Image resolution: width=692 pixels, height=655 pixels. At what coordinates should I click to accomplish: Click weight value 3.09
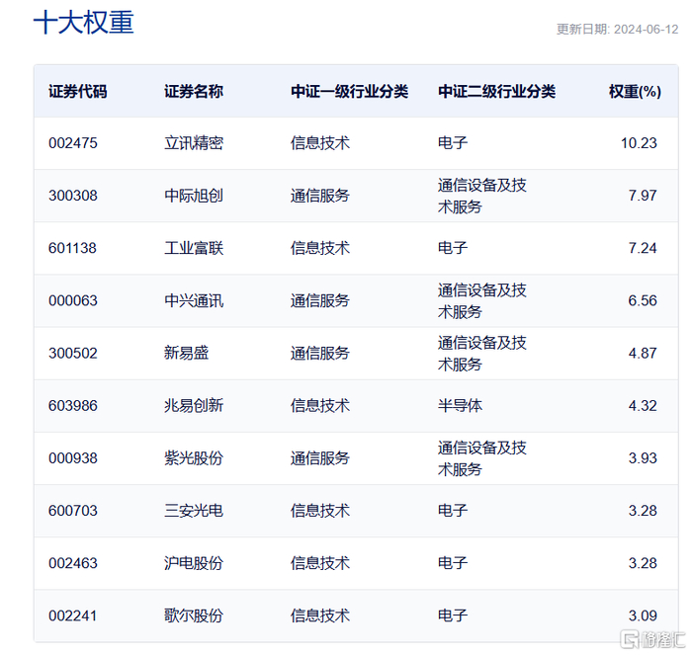tap(643, 615)
